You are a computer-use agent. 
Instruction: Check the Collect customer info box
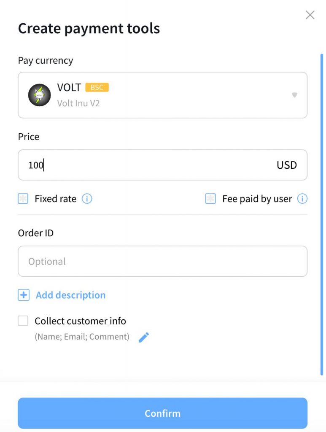(23, 321)
